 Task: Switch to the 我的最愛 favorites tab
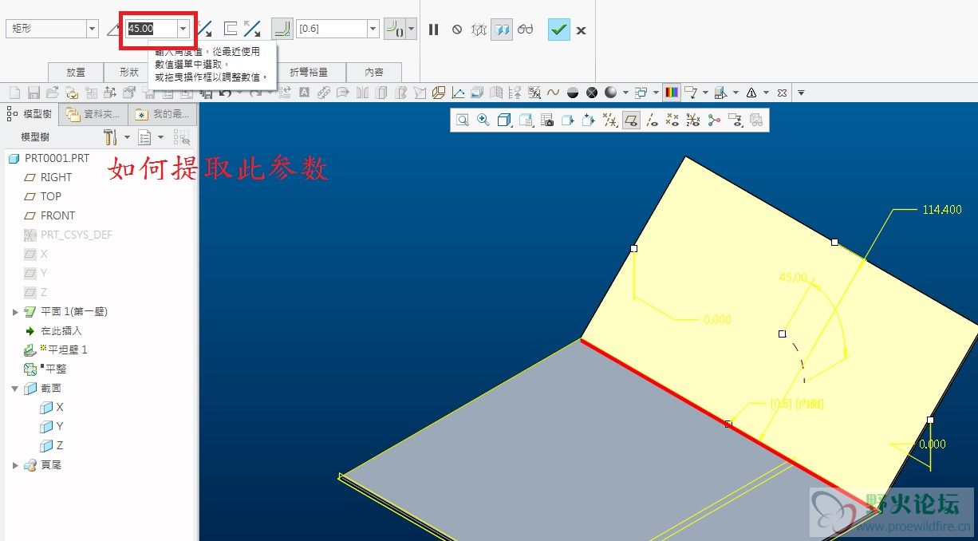[163, 114]
